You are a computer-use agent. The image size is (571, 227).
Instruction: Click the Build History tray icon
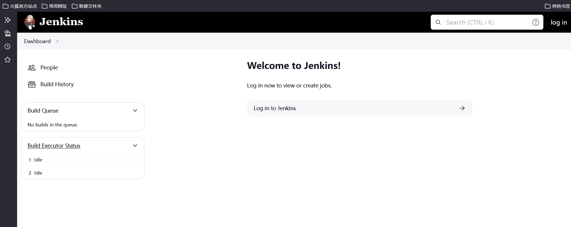(x=32, y=84)
